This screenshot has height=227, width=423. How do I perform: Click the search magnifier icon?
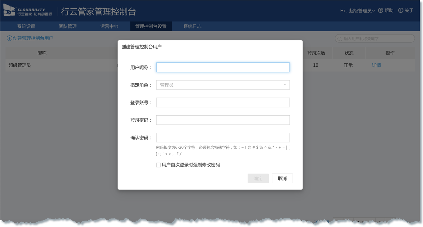[340, 39]
